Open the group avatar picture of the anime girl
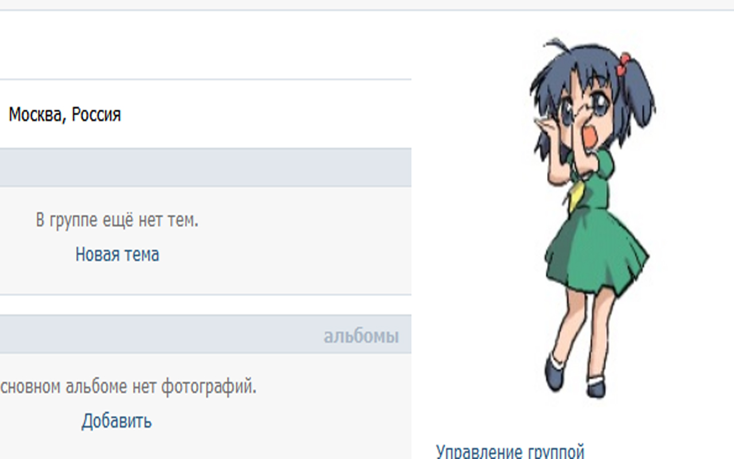Image resolution: width=734 pixels, height=459 pixels. point(590,218)
